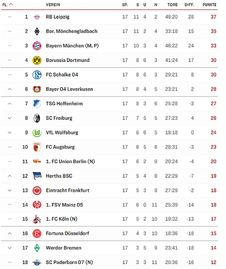Click the 1. FC Köln goat logo

tap(37, 219)
